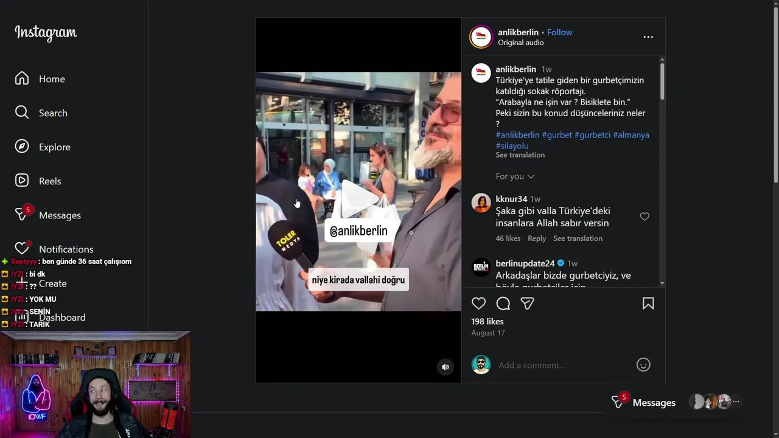Play the video with the center play button
779x438 pixels.
coord(358,199)
